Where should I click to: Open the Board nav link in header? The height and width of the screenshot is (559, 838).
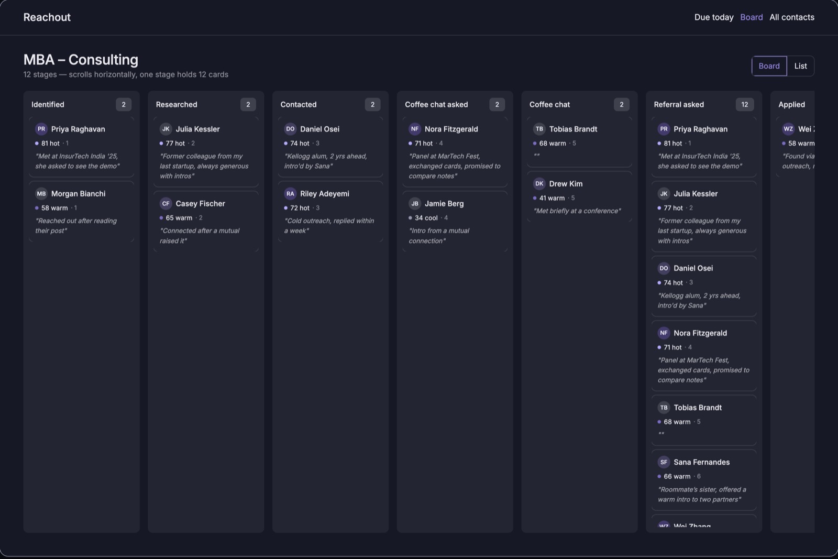[751, 17]
